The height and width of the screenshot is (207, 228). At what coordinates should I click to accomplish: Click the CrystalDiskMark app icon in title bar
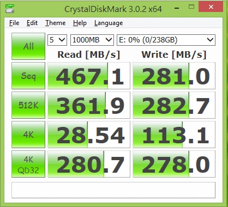10,8
